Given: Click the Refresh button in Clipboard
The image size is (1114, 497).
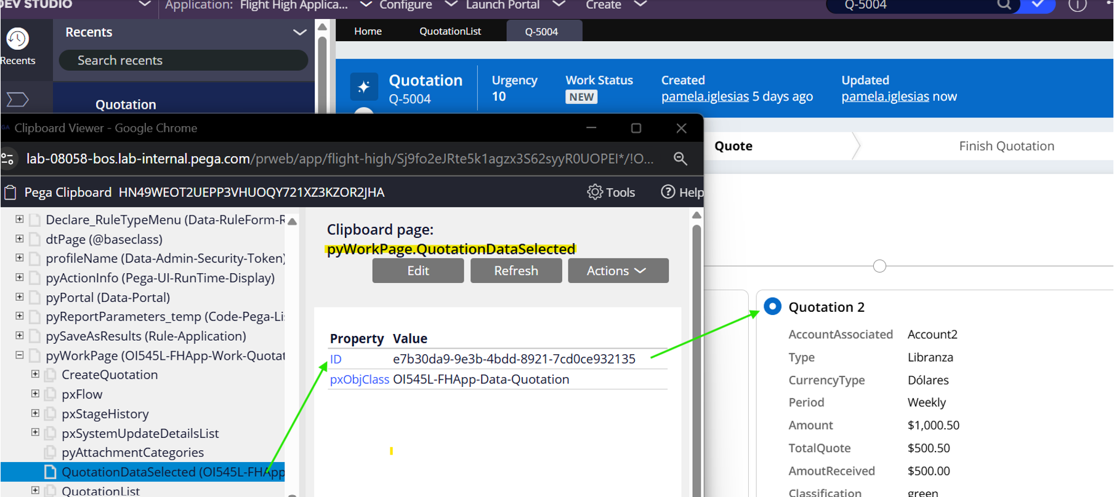Looking at the screenshot, I should (516, 271).
